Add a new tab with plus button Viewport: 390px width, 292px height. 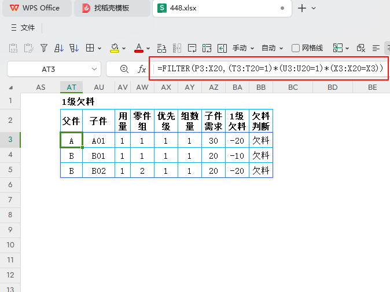point(302,8)
